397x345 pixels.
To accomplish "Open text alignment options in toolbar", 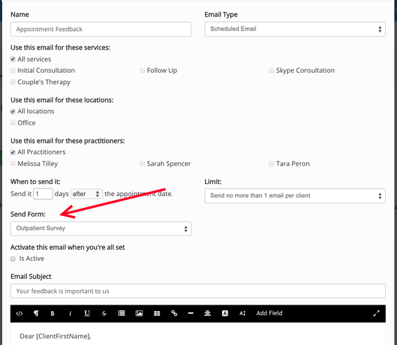I will [x=208, y=313].
